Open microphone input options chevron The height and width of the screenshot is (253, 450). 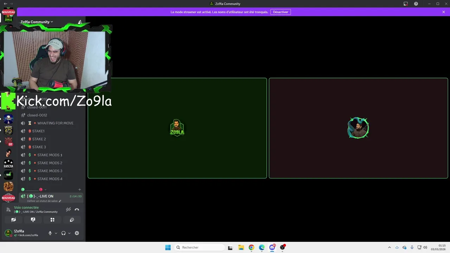pyautogui.click(x=56, y=233)
